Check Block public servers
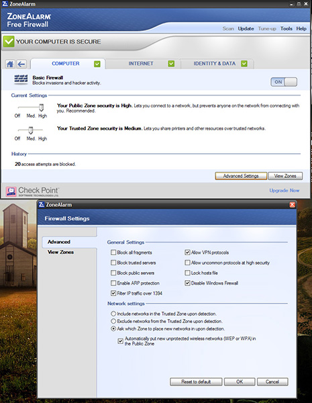 (113, 273)
